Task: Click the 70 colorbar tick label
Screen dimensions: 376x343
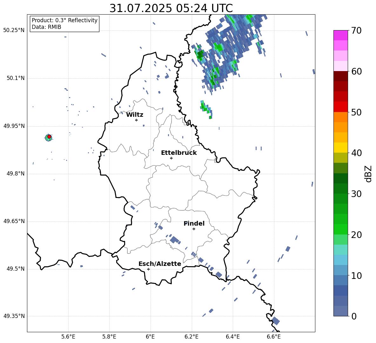Action: click(356, 31)
